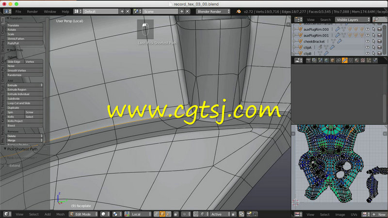Screen dimensions: 388x218
Task: Open the viewport shading sphere selector
Action: click(105, 214)
